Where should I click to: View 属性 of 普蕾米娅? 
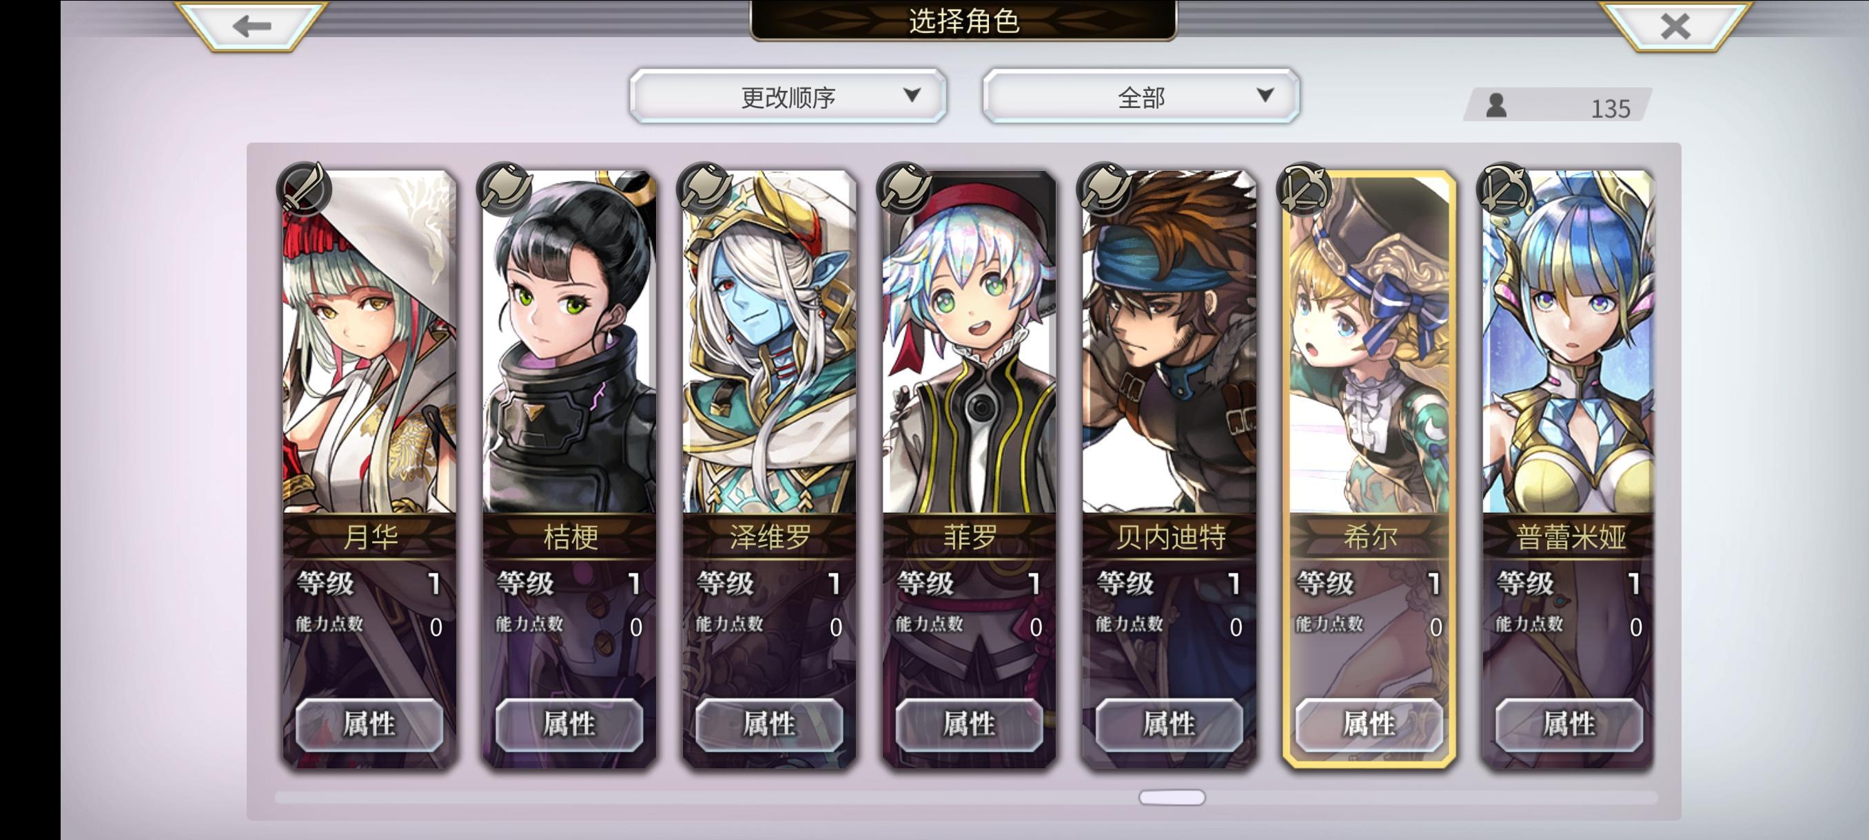point(1569,724)
